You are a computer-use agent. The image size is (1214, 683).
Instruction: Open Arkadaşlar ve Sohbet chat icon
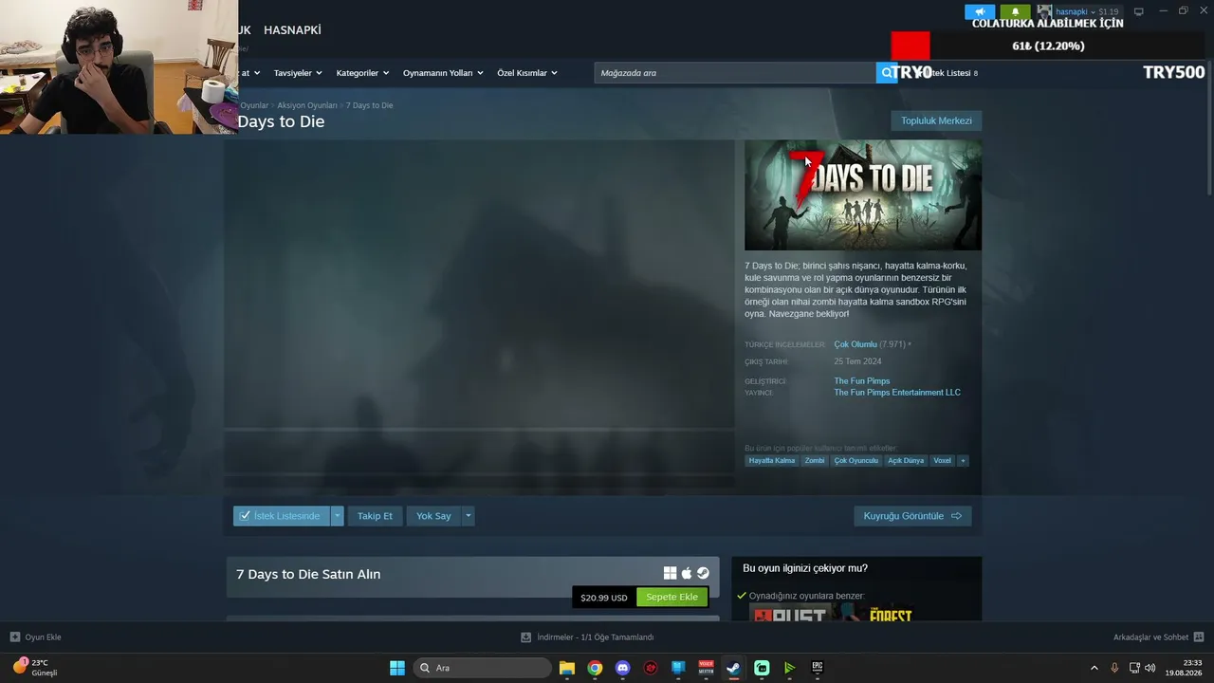(x=1199, y=637)
